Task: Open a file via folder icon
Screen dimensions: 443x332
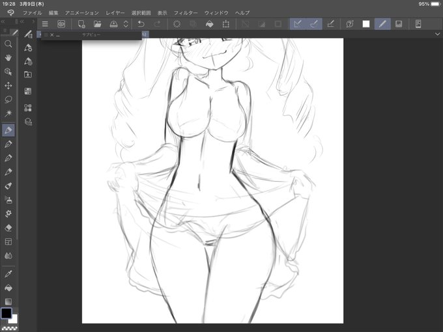Action: pos(98,24)
